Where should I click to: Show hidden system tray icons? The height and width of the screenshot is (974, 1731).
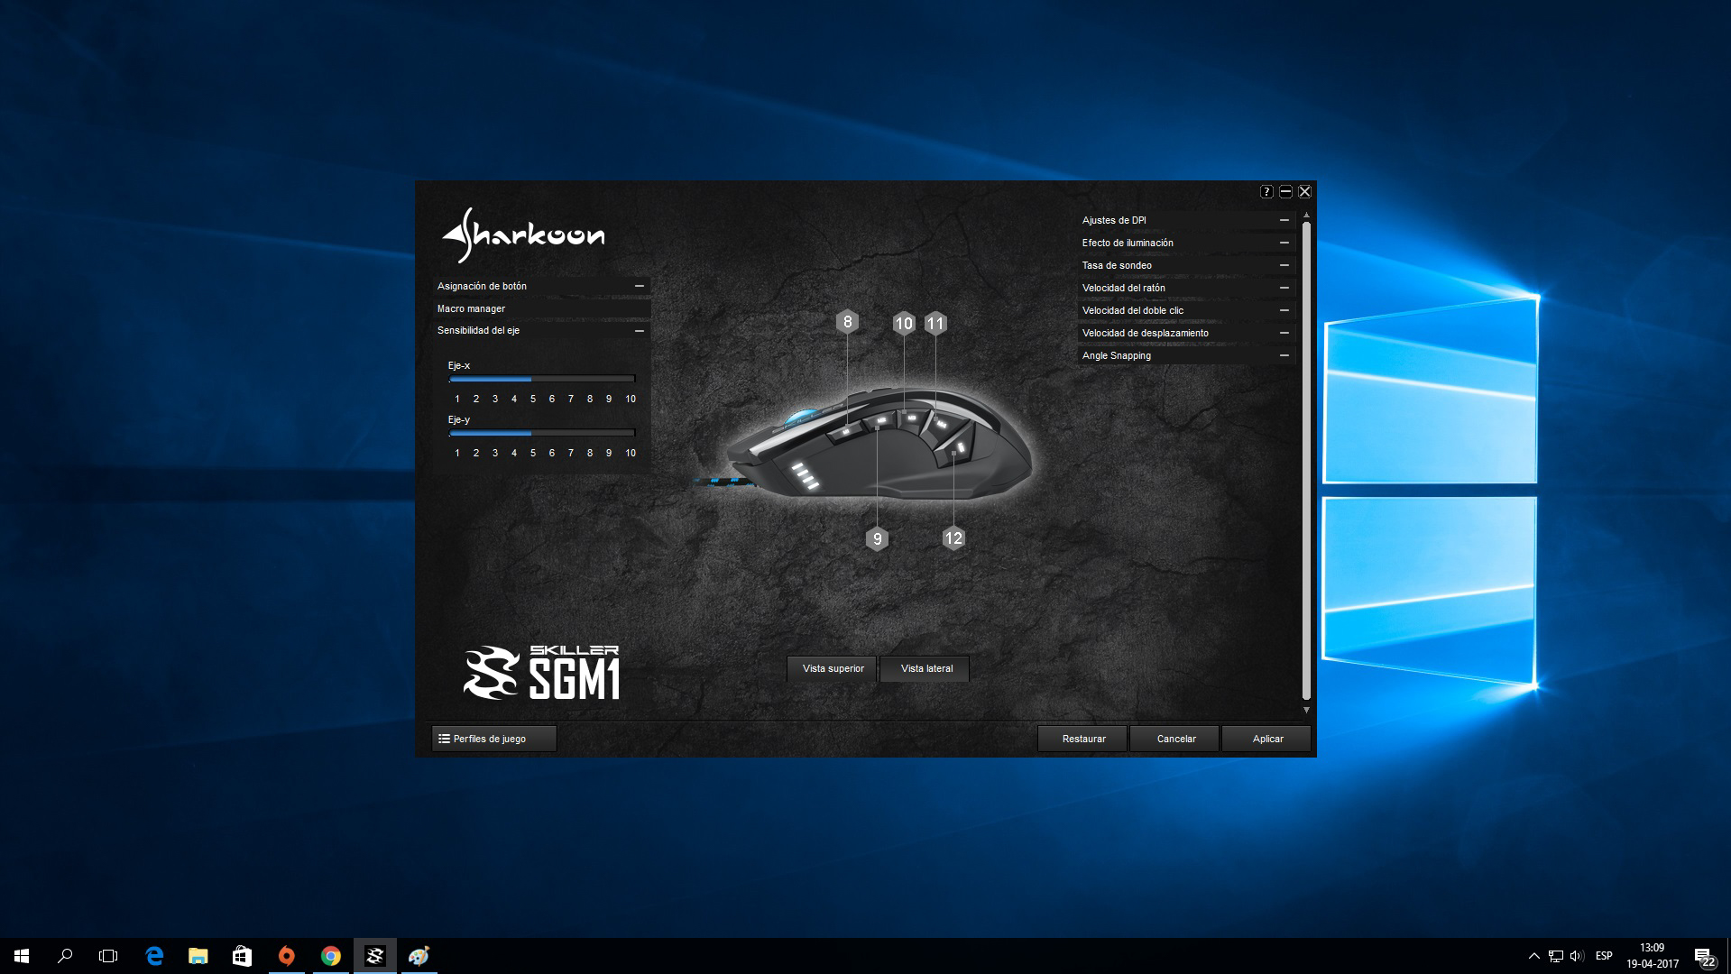pyautogui.click(x=1533, y=956)
